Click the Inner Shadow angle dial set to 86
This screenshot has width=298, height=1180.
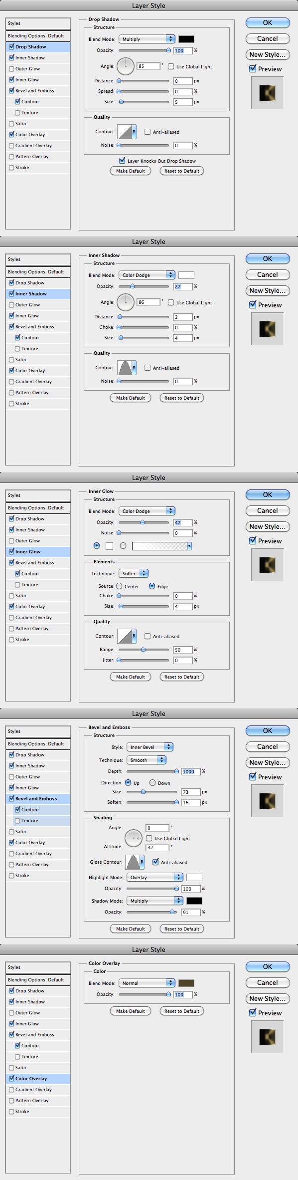click(126, 301)
